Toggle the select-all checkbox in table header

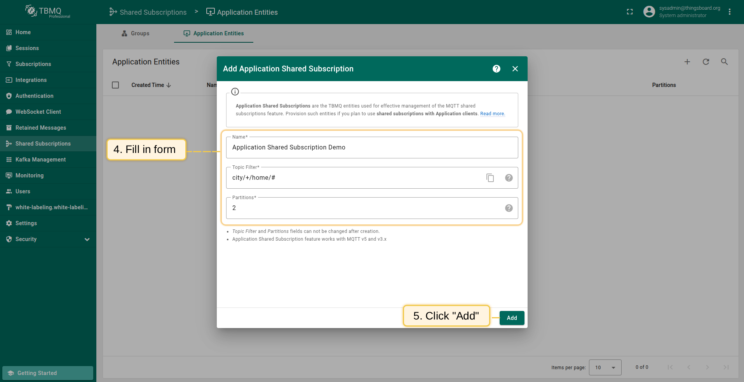tap(115, 85)
